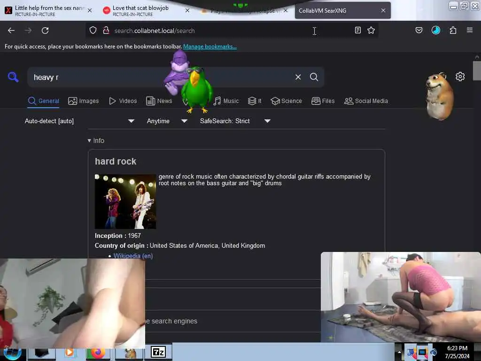Click the Manage bookmarks link
481x361 pixels.
point(210,47)
